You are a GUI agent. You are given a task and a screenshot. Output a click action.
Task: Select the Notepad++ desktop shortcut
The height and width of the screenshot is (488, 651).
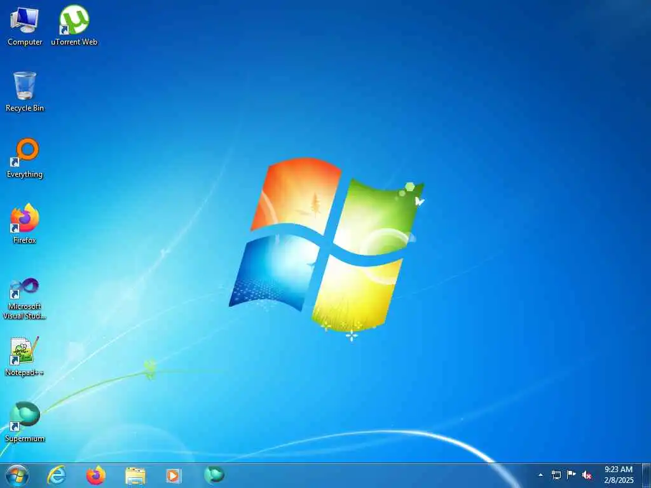pyautogui.click(x=25, y=356)
